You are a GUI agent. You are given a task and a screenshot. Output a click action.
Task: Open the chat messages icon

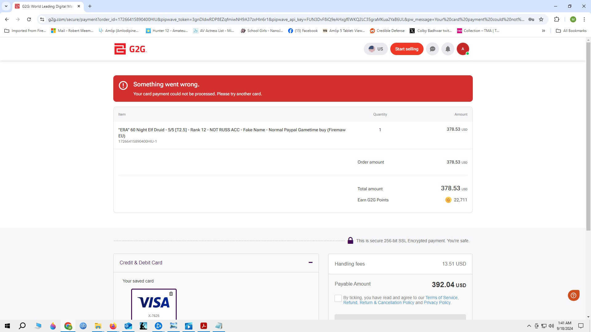pos(432,49)
